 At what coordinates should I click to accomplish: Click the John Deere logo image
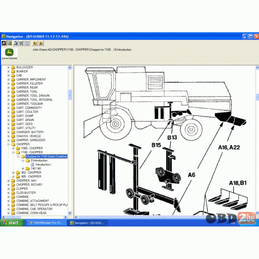[9, 54]
